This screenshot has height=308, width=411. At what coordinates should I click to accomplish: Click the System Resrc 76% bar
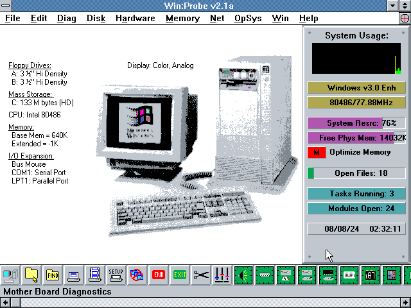[356, 123]
